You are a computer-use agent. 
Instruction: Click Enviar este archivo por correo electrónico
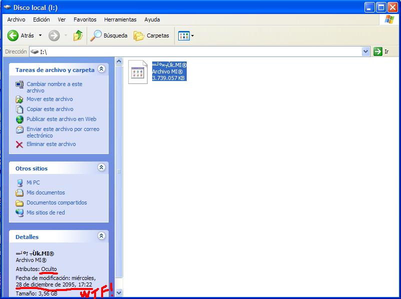point(63,132)
